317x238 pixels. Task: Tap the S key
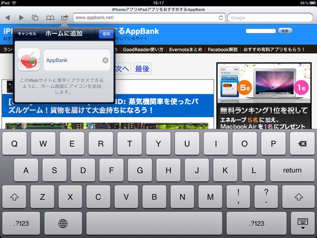[54, 170]
